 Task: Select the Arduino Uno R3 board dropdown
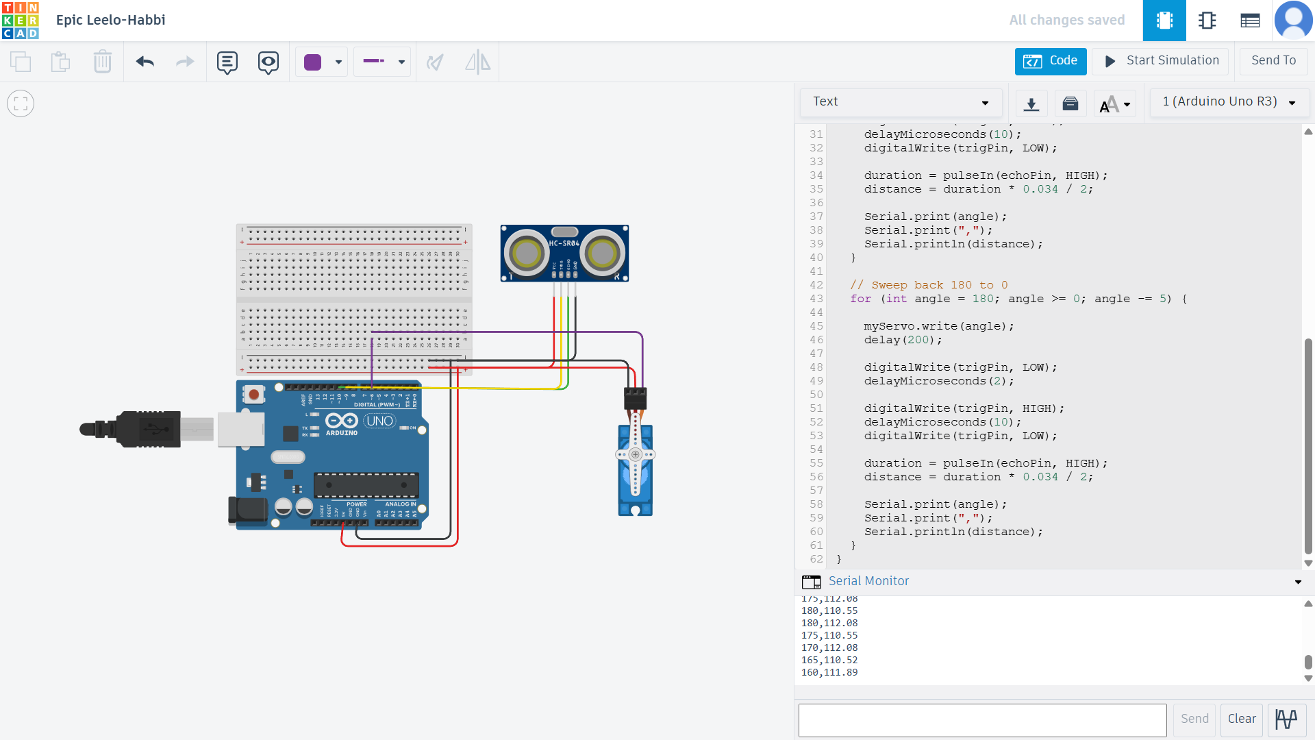[x=1229, y=102]
